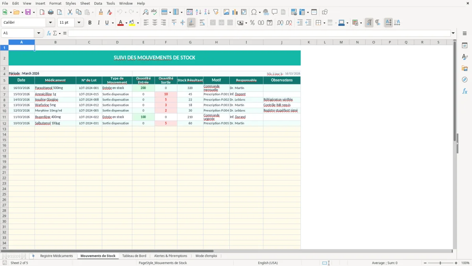472x266 pixels.
Task: Open the Data menu
Action: [x=98, y=3]
